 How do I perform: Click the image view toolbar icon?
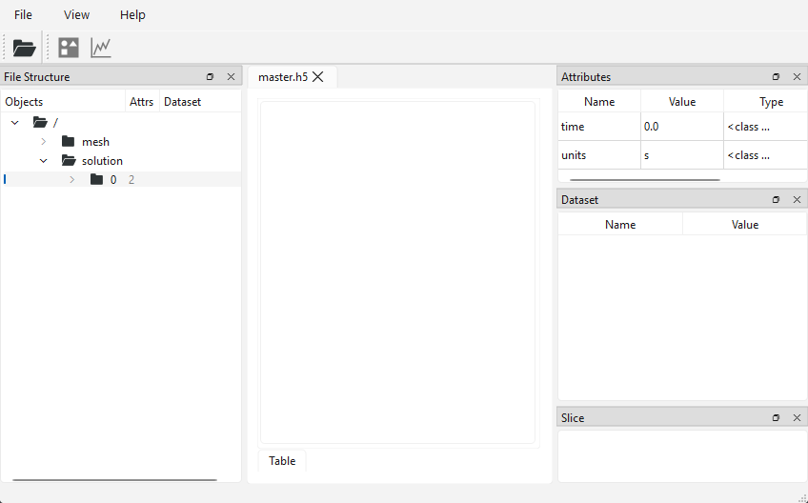pyautogui.click(x=69, y=48)
